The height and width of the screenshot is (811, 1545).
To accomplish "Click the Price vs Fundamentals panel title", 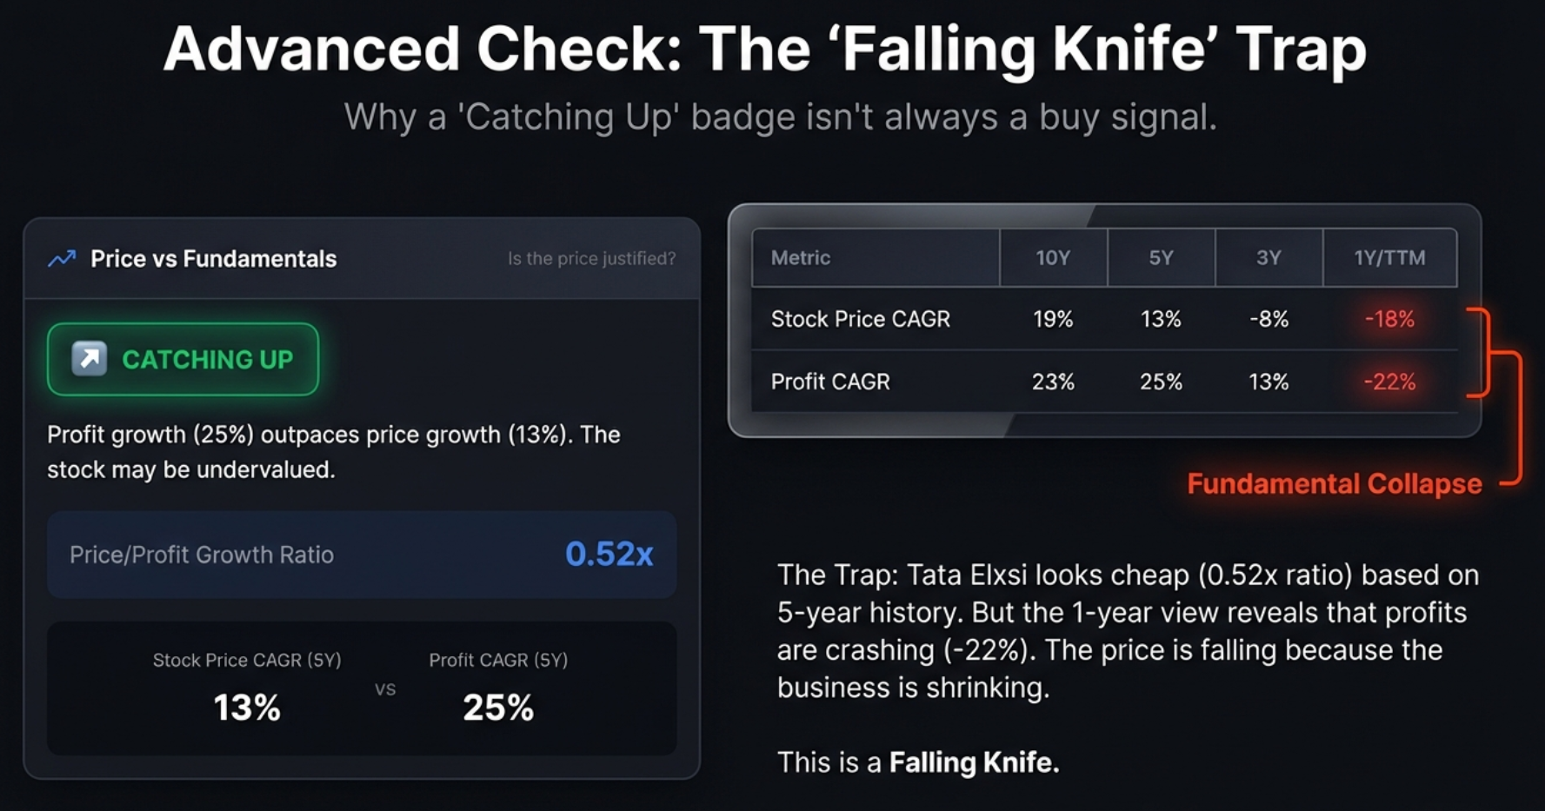I will coord(213,259).
